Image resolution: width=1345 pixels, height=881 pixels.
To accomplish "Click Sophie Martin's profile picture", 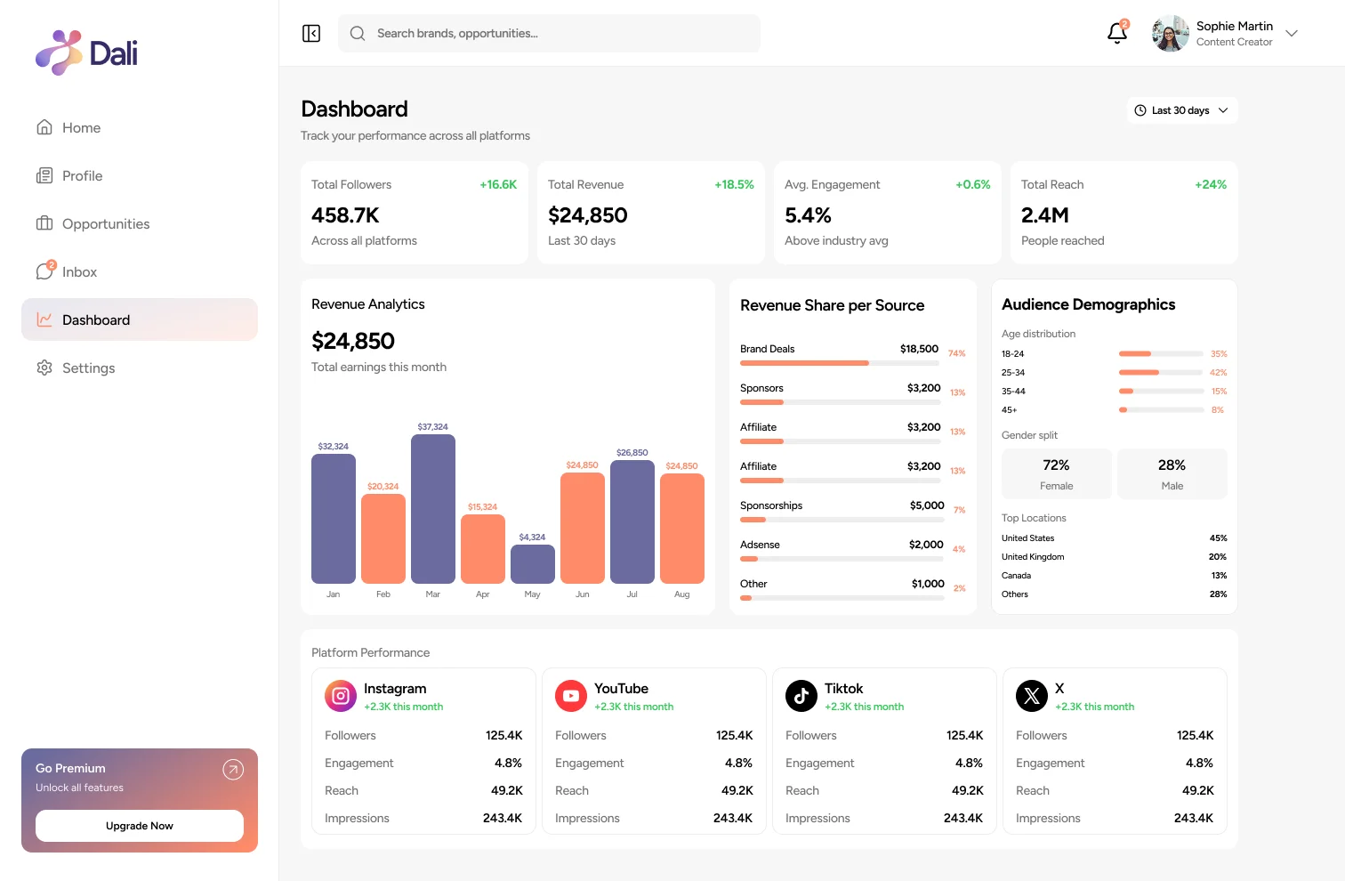I will click(x=1170, y=34).
